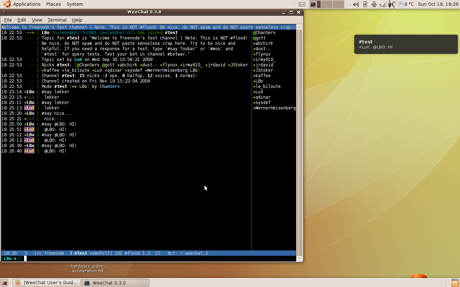
Task: Open the Help menu
Action: click(x=77, y=20)
